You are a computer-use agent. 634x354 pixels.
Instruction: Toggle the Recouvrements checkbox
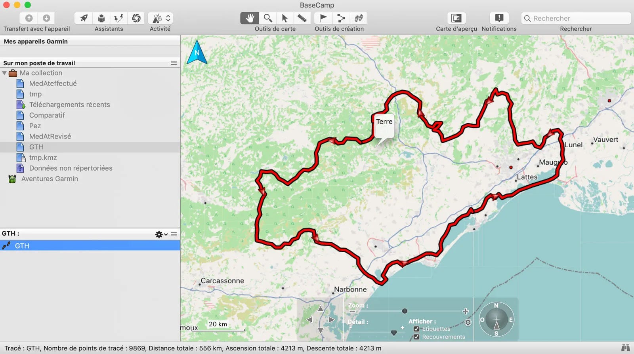416,337
